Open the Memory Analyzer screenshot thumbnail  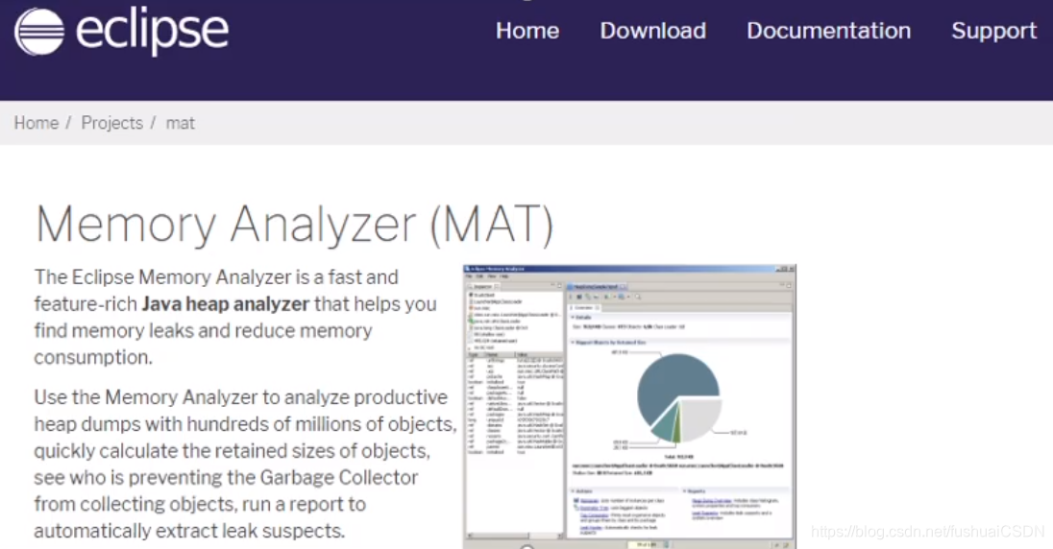(x=629, y=406)
